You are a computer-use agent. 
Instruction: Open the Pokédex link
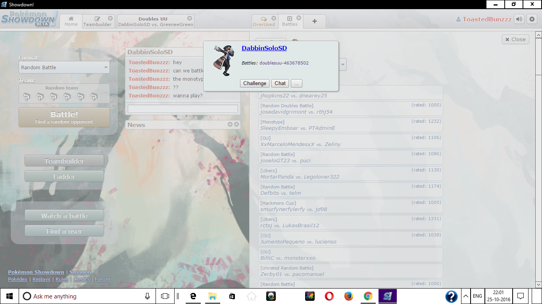point(18,279)
